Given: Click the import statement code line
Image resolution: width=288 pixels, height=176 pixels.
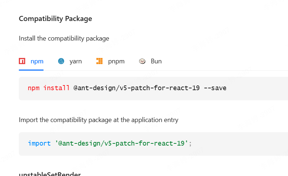Looking at the screenshot, I should (110, 143).
